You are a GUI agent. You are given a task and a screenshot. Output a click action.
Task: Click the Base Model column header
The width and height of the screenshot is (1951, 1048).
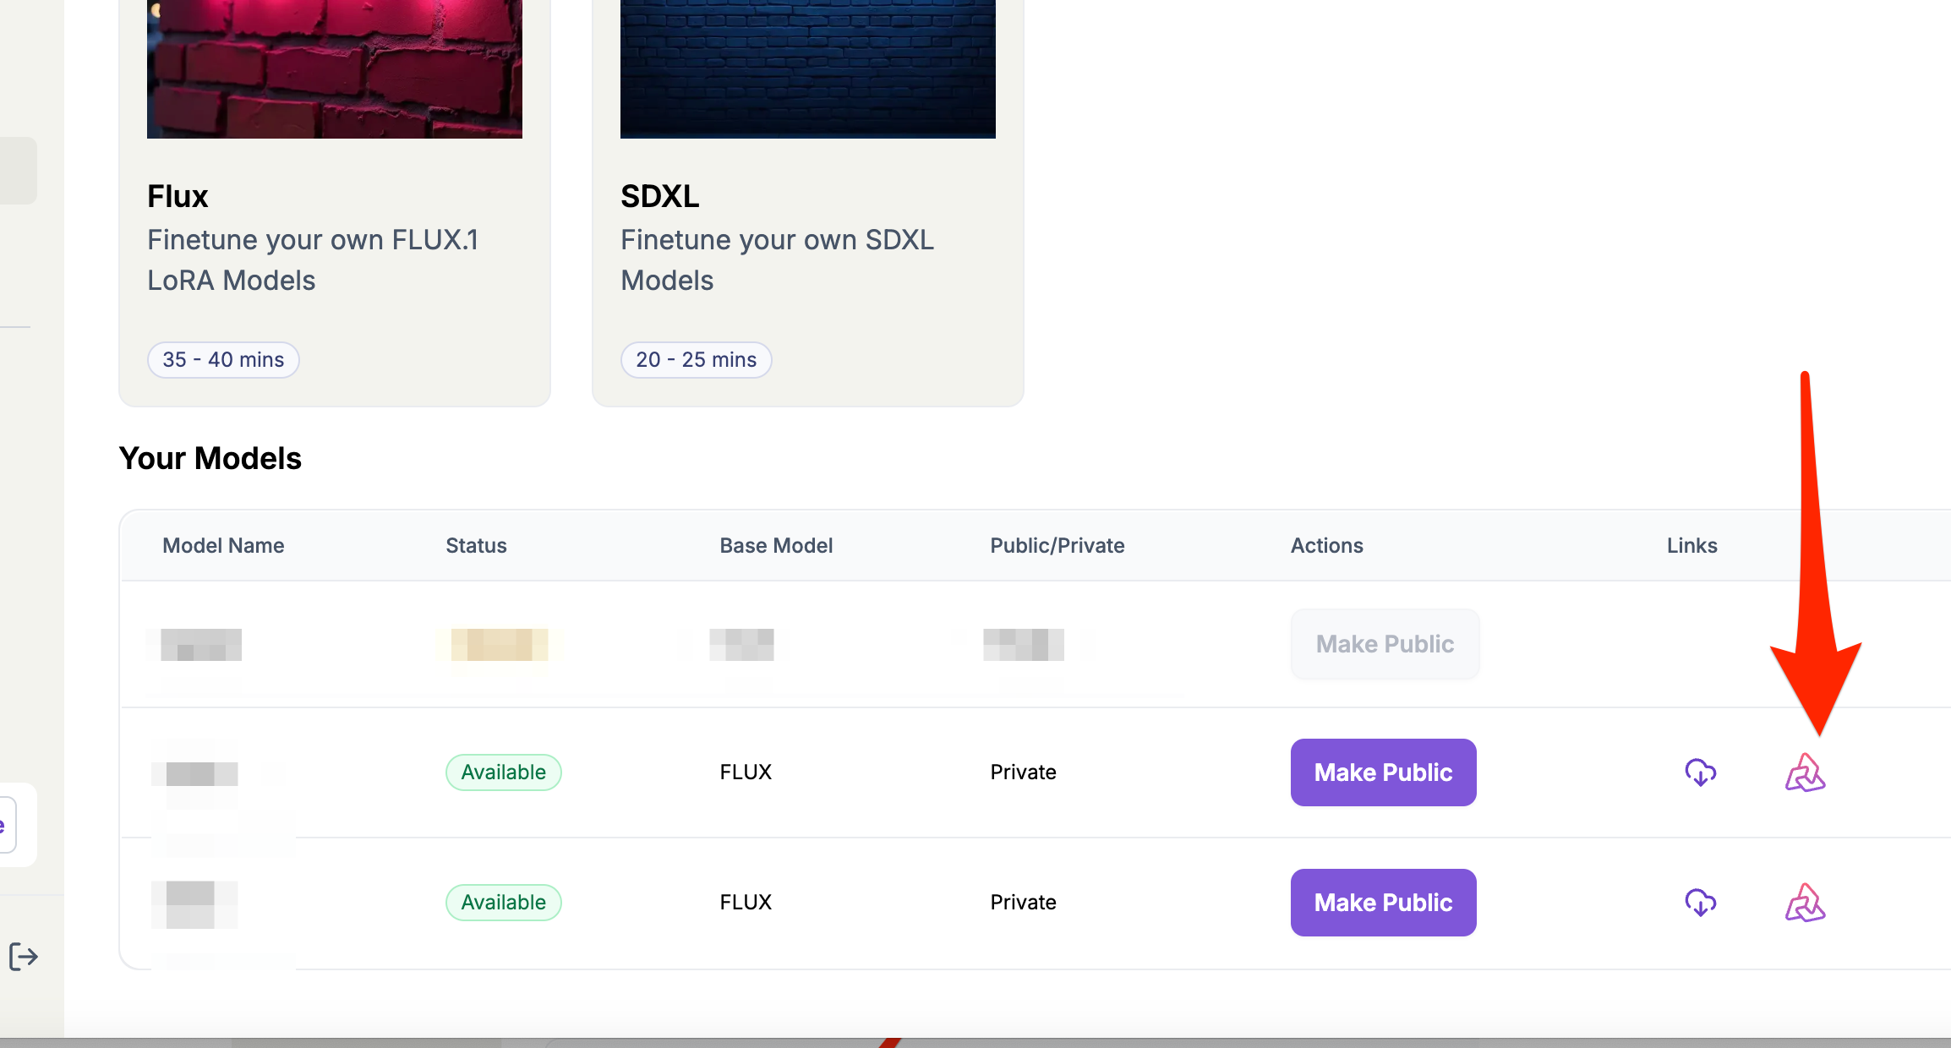(776, 546)
